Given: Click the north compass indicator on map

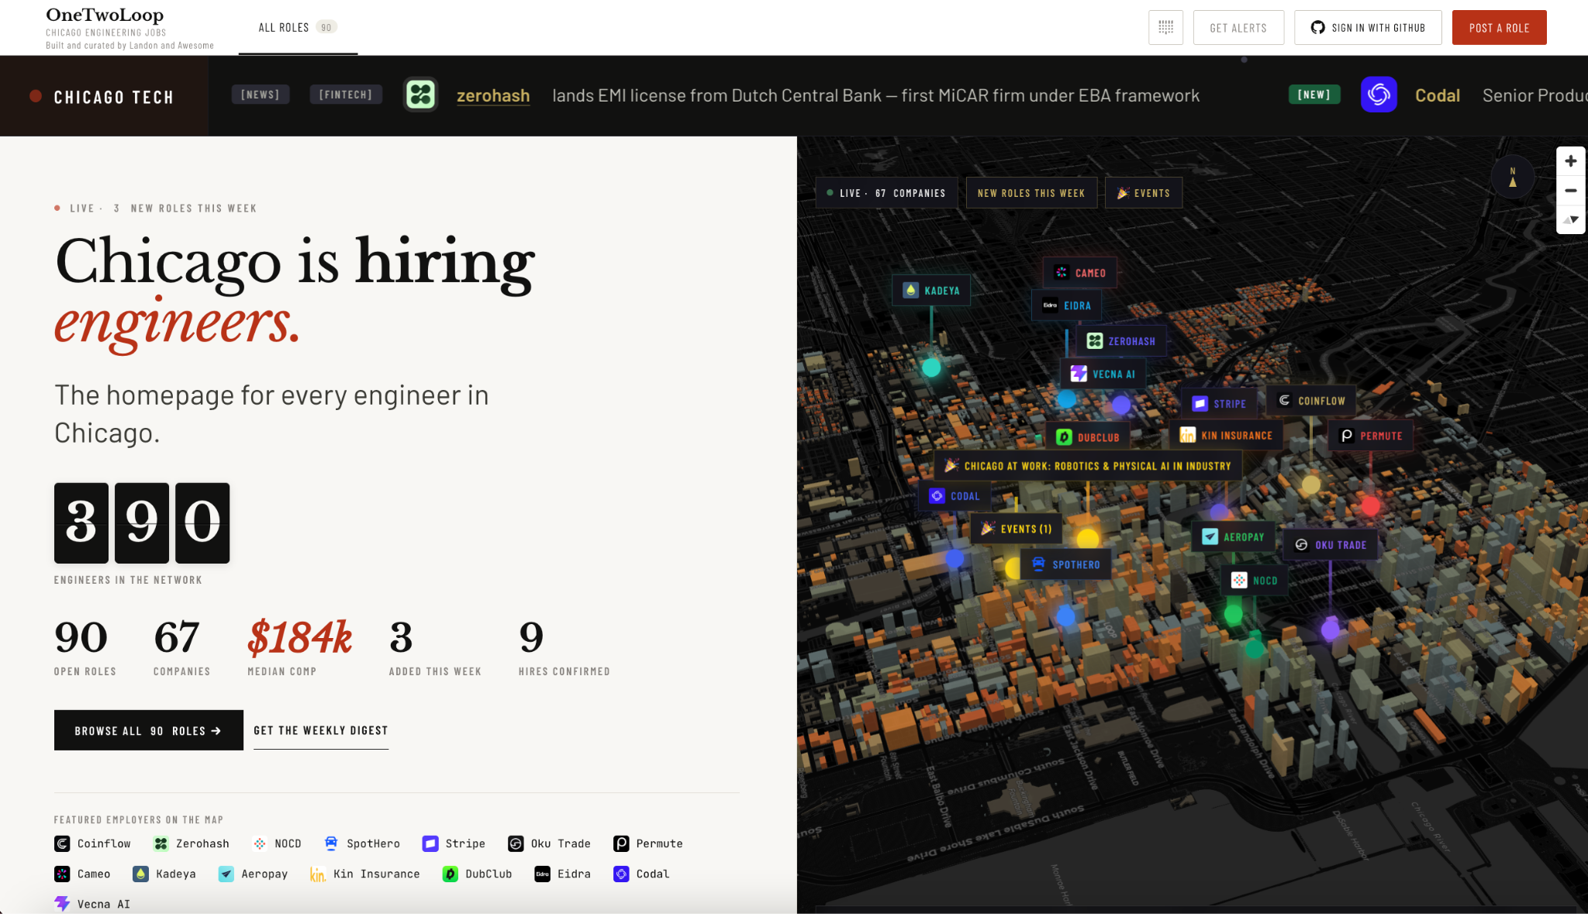Looking at the screenshot, I should click(1513, 177).
